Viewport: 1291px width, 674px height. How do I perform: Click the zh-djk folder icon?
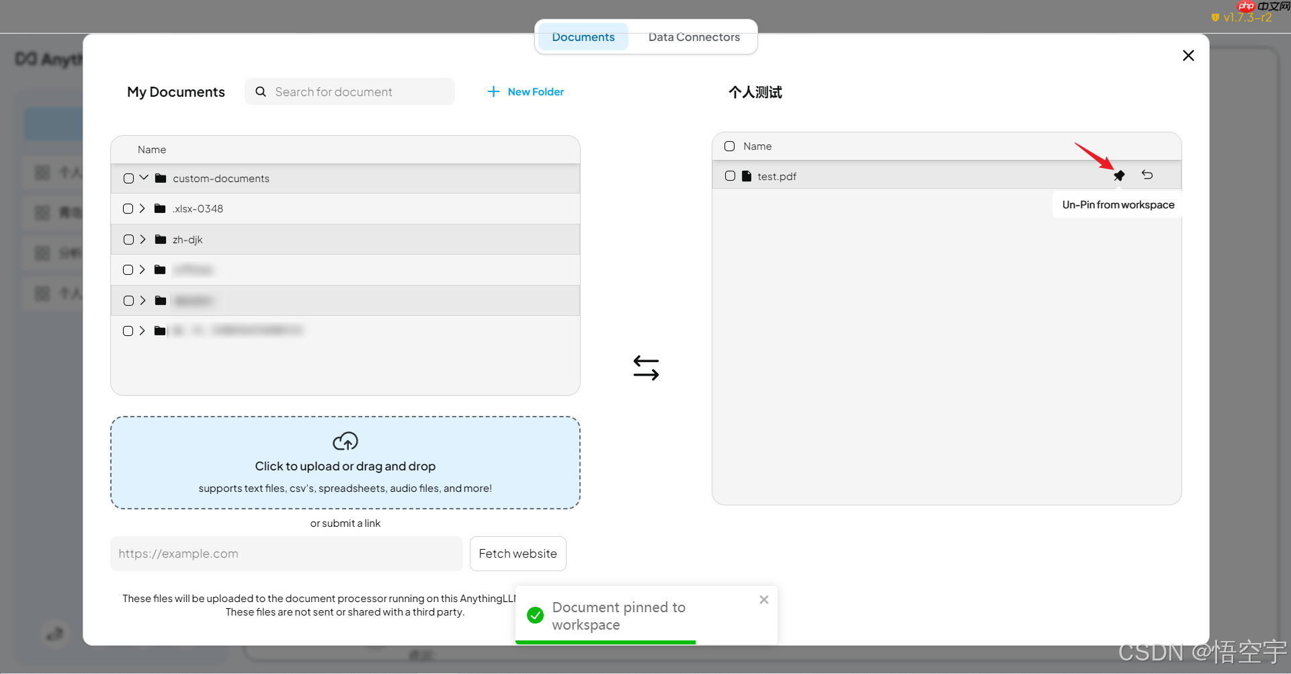click(161, 239)
